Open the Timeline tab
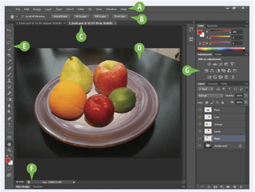255x192 pixels. [x=37, y=187]
